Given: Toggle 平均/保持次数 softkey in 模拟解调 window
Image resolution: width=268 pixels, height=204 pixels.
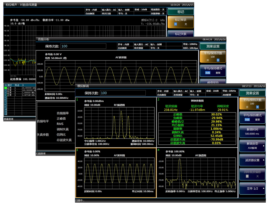Looking at the screenshot, I should 252,104.
